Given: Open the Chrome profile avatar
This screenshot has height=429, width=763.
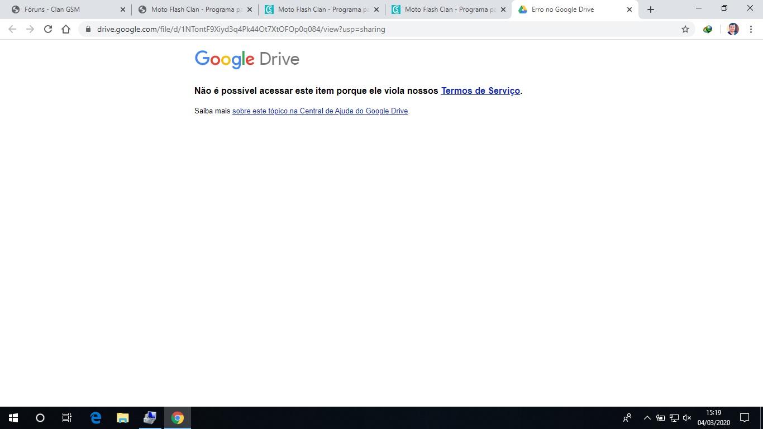Looking at the screenshot, I should (x=733, y=29).
